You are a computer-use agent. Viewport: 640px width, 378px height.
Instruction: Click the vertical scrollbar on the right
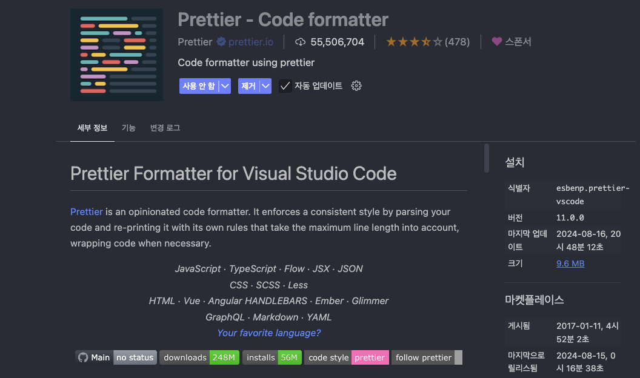pos(486,157)
